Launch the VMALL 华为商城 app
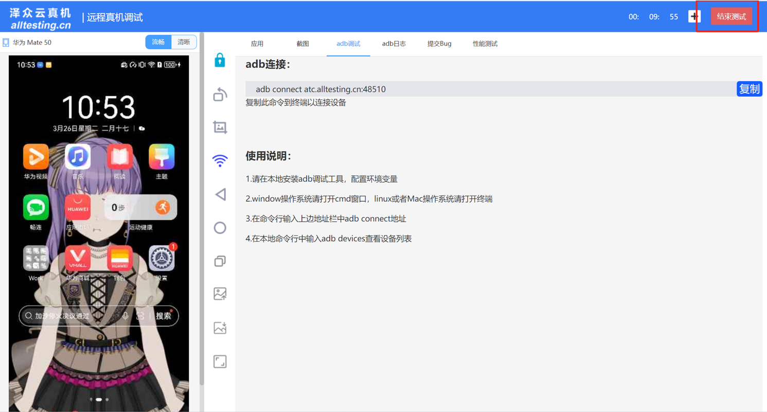Image resolution: width=767 pixels, height=412 pixels. 78,258
